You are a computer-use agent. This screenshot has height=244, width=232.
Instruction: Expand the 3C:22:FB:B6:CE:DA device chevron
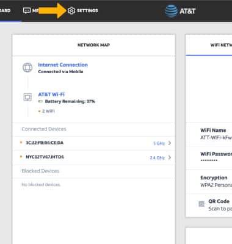click(x=170, y=143)
